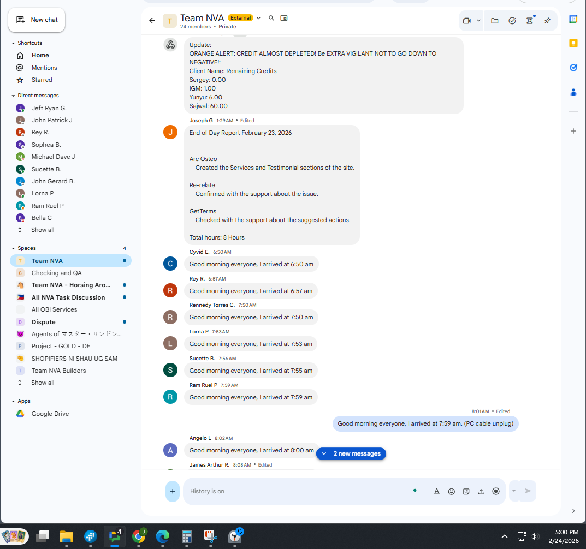The image size is (586, 549).
Task: Open the External badge label
Action: [x=240, y=18]
